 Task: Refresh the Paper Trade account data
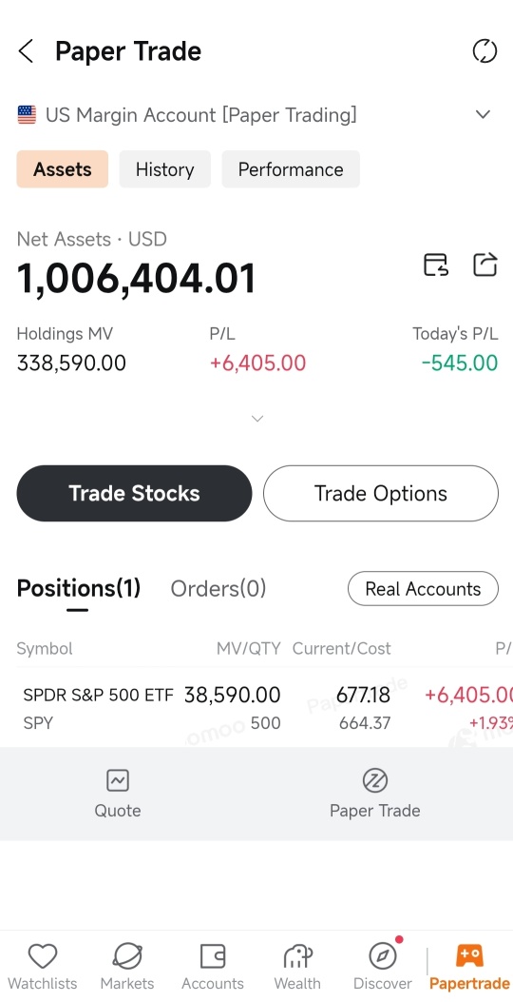tap(484, 51)
